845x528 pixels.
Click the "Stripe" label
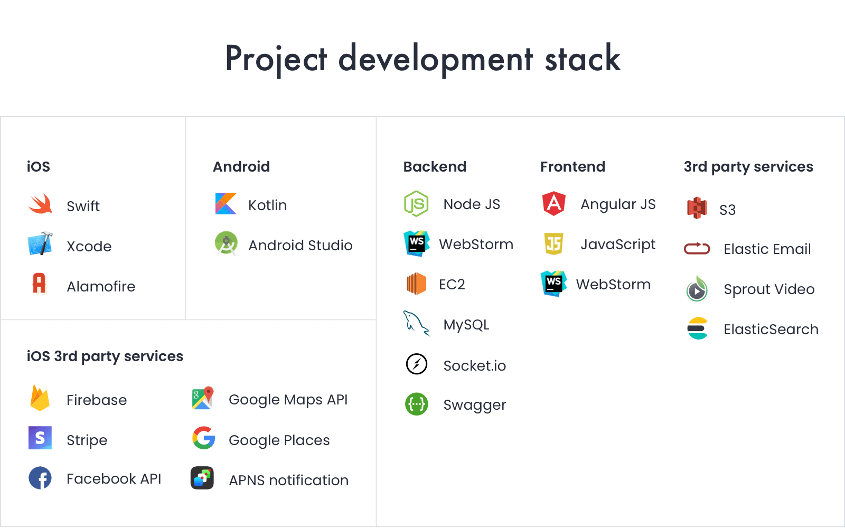[x=87, y=440]
